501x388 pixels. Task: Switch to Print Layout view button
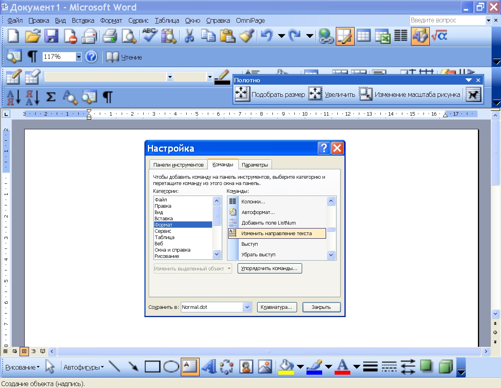(x=24, y=351)
